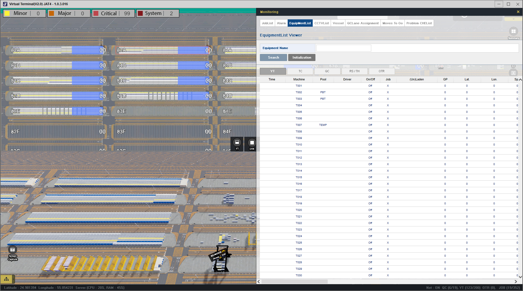Expand the side panel arrow beside hierarchy icon
This screenshot has width=523, height=291.
(14, 279)
